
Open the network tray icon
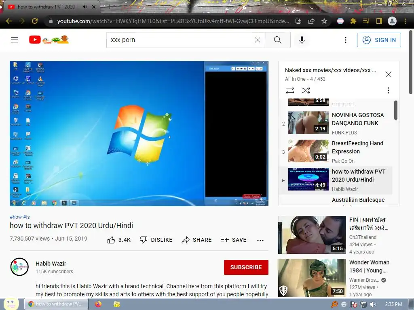[x=363, y=304]
